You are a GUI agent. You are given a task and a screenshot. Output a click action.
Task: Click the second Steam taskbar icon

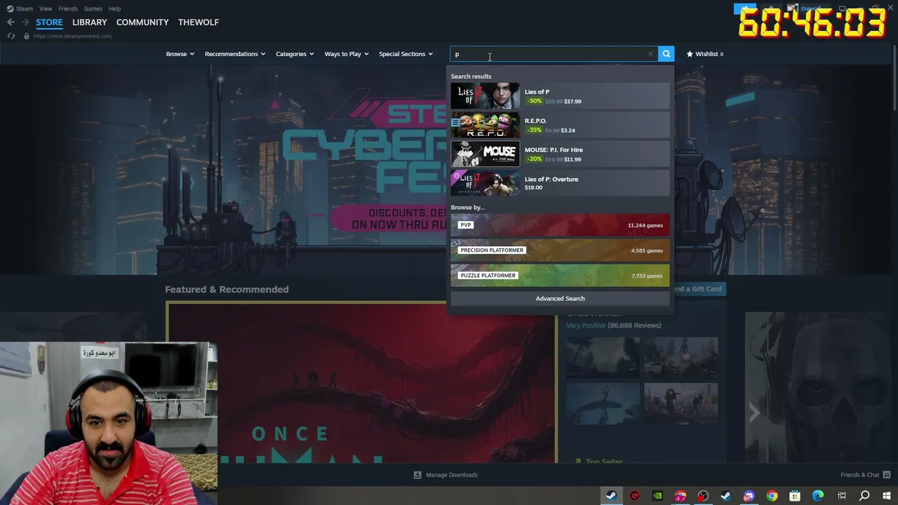click(x=726, y=496)
